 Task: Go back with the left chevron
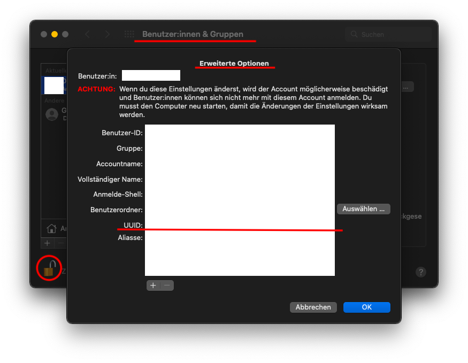pos(88,34)
